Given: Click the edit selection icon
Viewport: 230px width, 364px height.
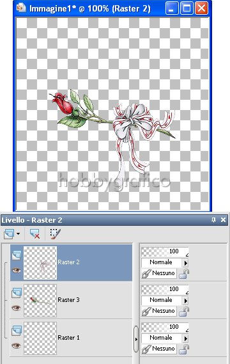Looking at the screenshot, I should click(56, 233).
